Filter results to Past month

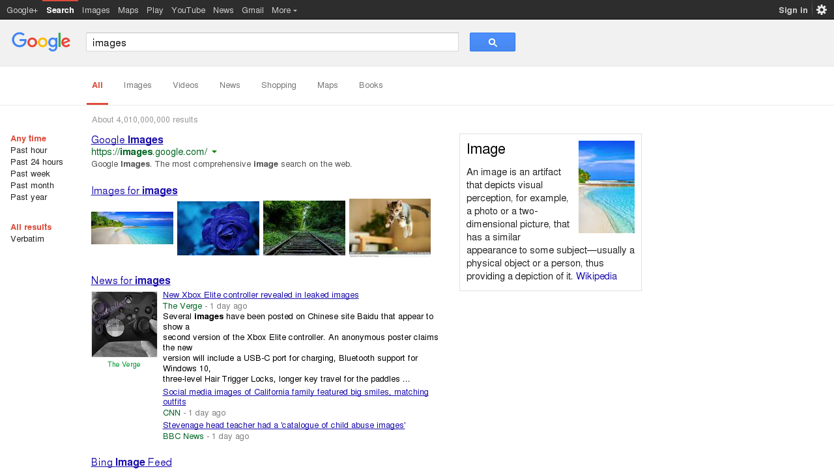(x=32, y=185)
